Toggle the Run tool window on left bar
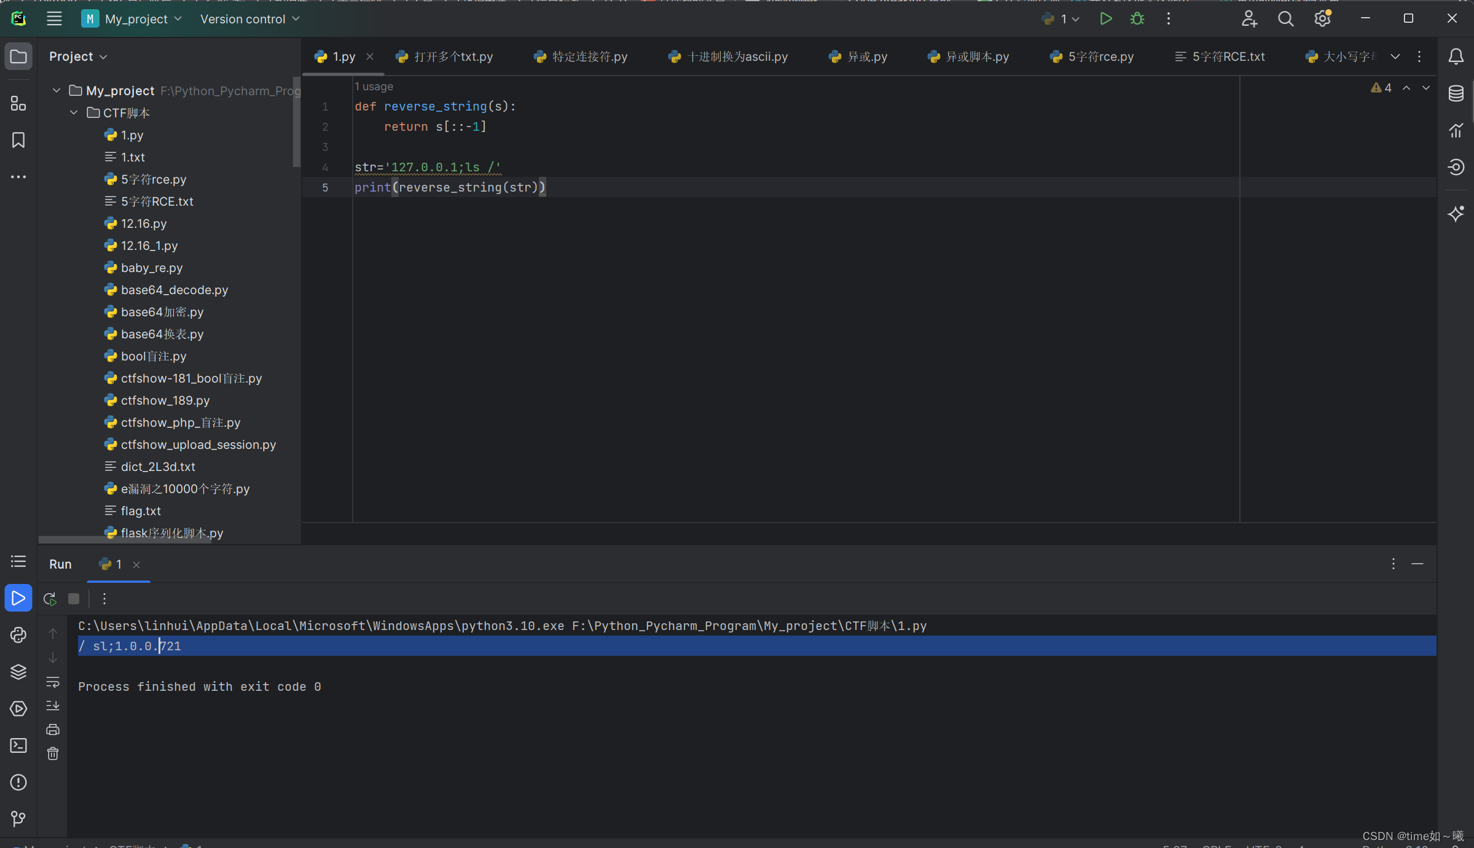Screen dimensions: 1474x848 [x=18, y=598]
